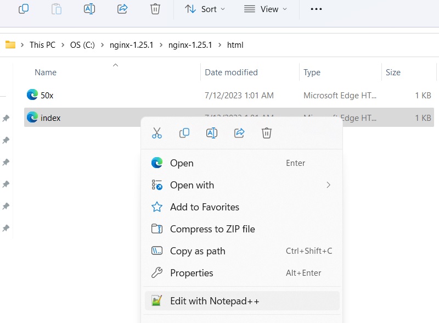Click the Rename icon in the top toolbar
This screenshot has width=439, height=323.
click(x=89, y=9)
